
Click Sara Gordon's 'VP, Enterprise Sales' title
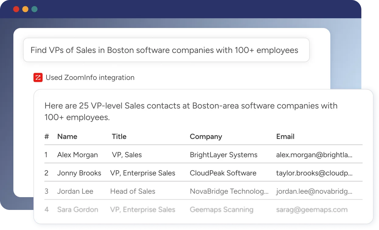pos(143,210)
